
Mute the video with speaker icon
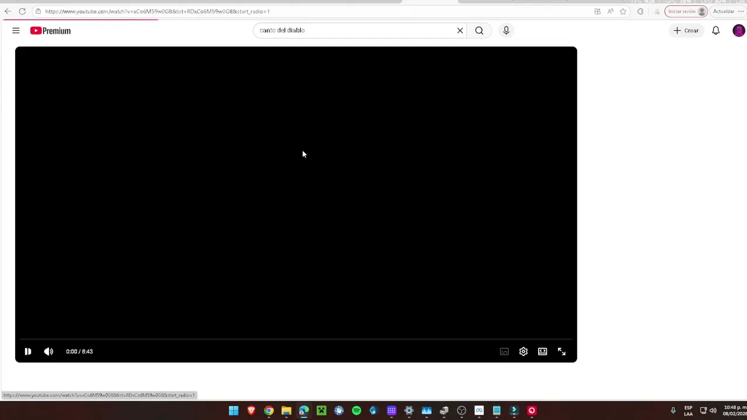click(x=48, y=351)
